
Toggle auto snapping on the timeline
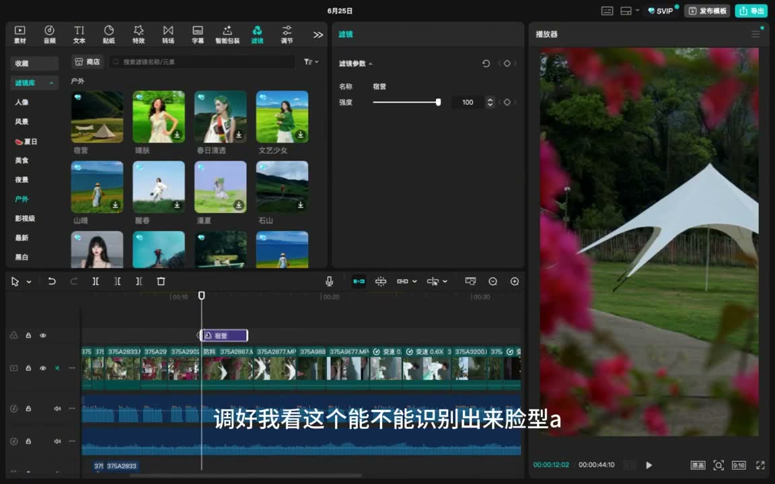click(381, 281)
